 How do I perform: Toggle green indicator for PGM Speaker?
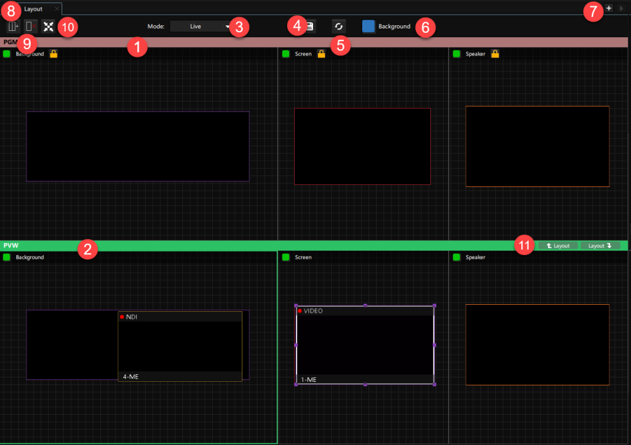(x=456, y=54)
